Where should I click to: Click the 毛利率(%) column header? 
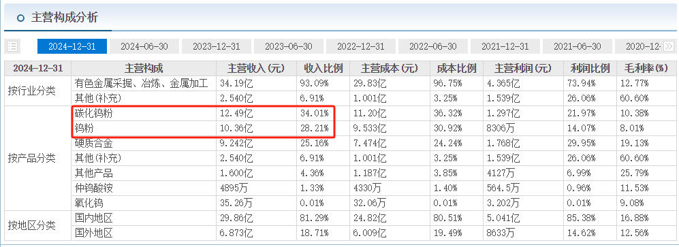646,68
